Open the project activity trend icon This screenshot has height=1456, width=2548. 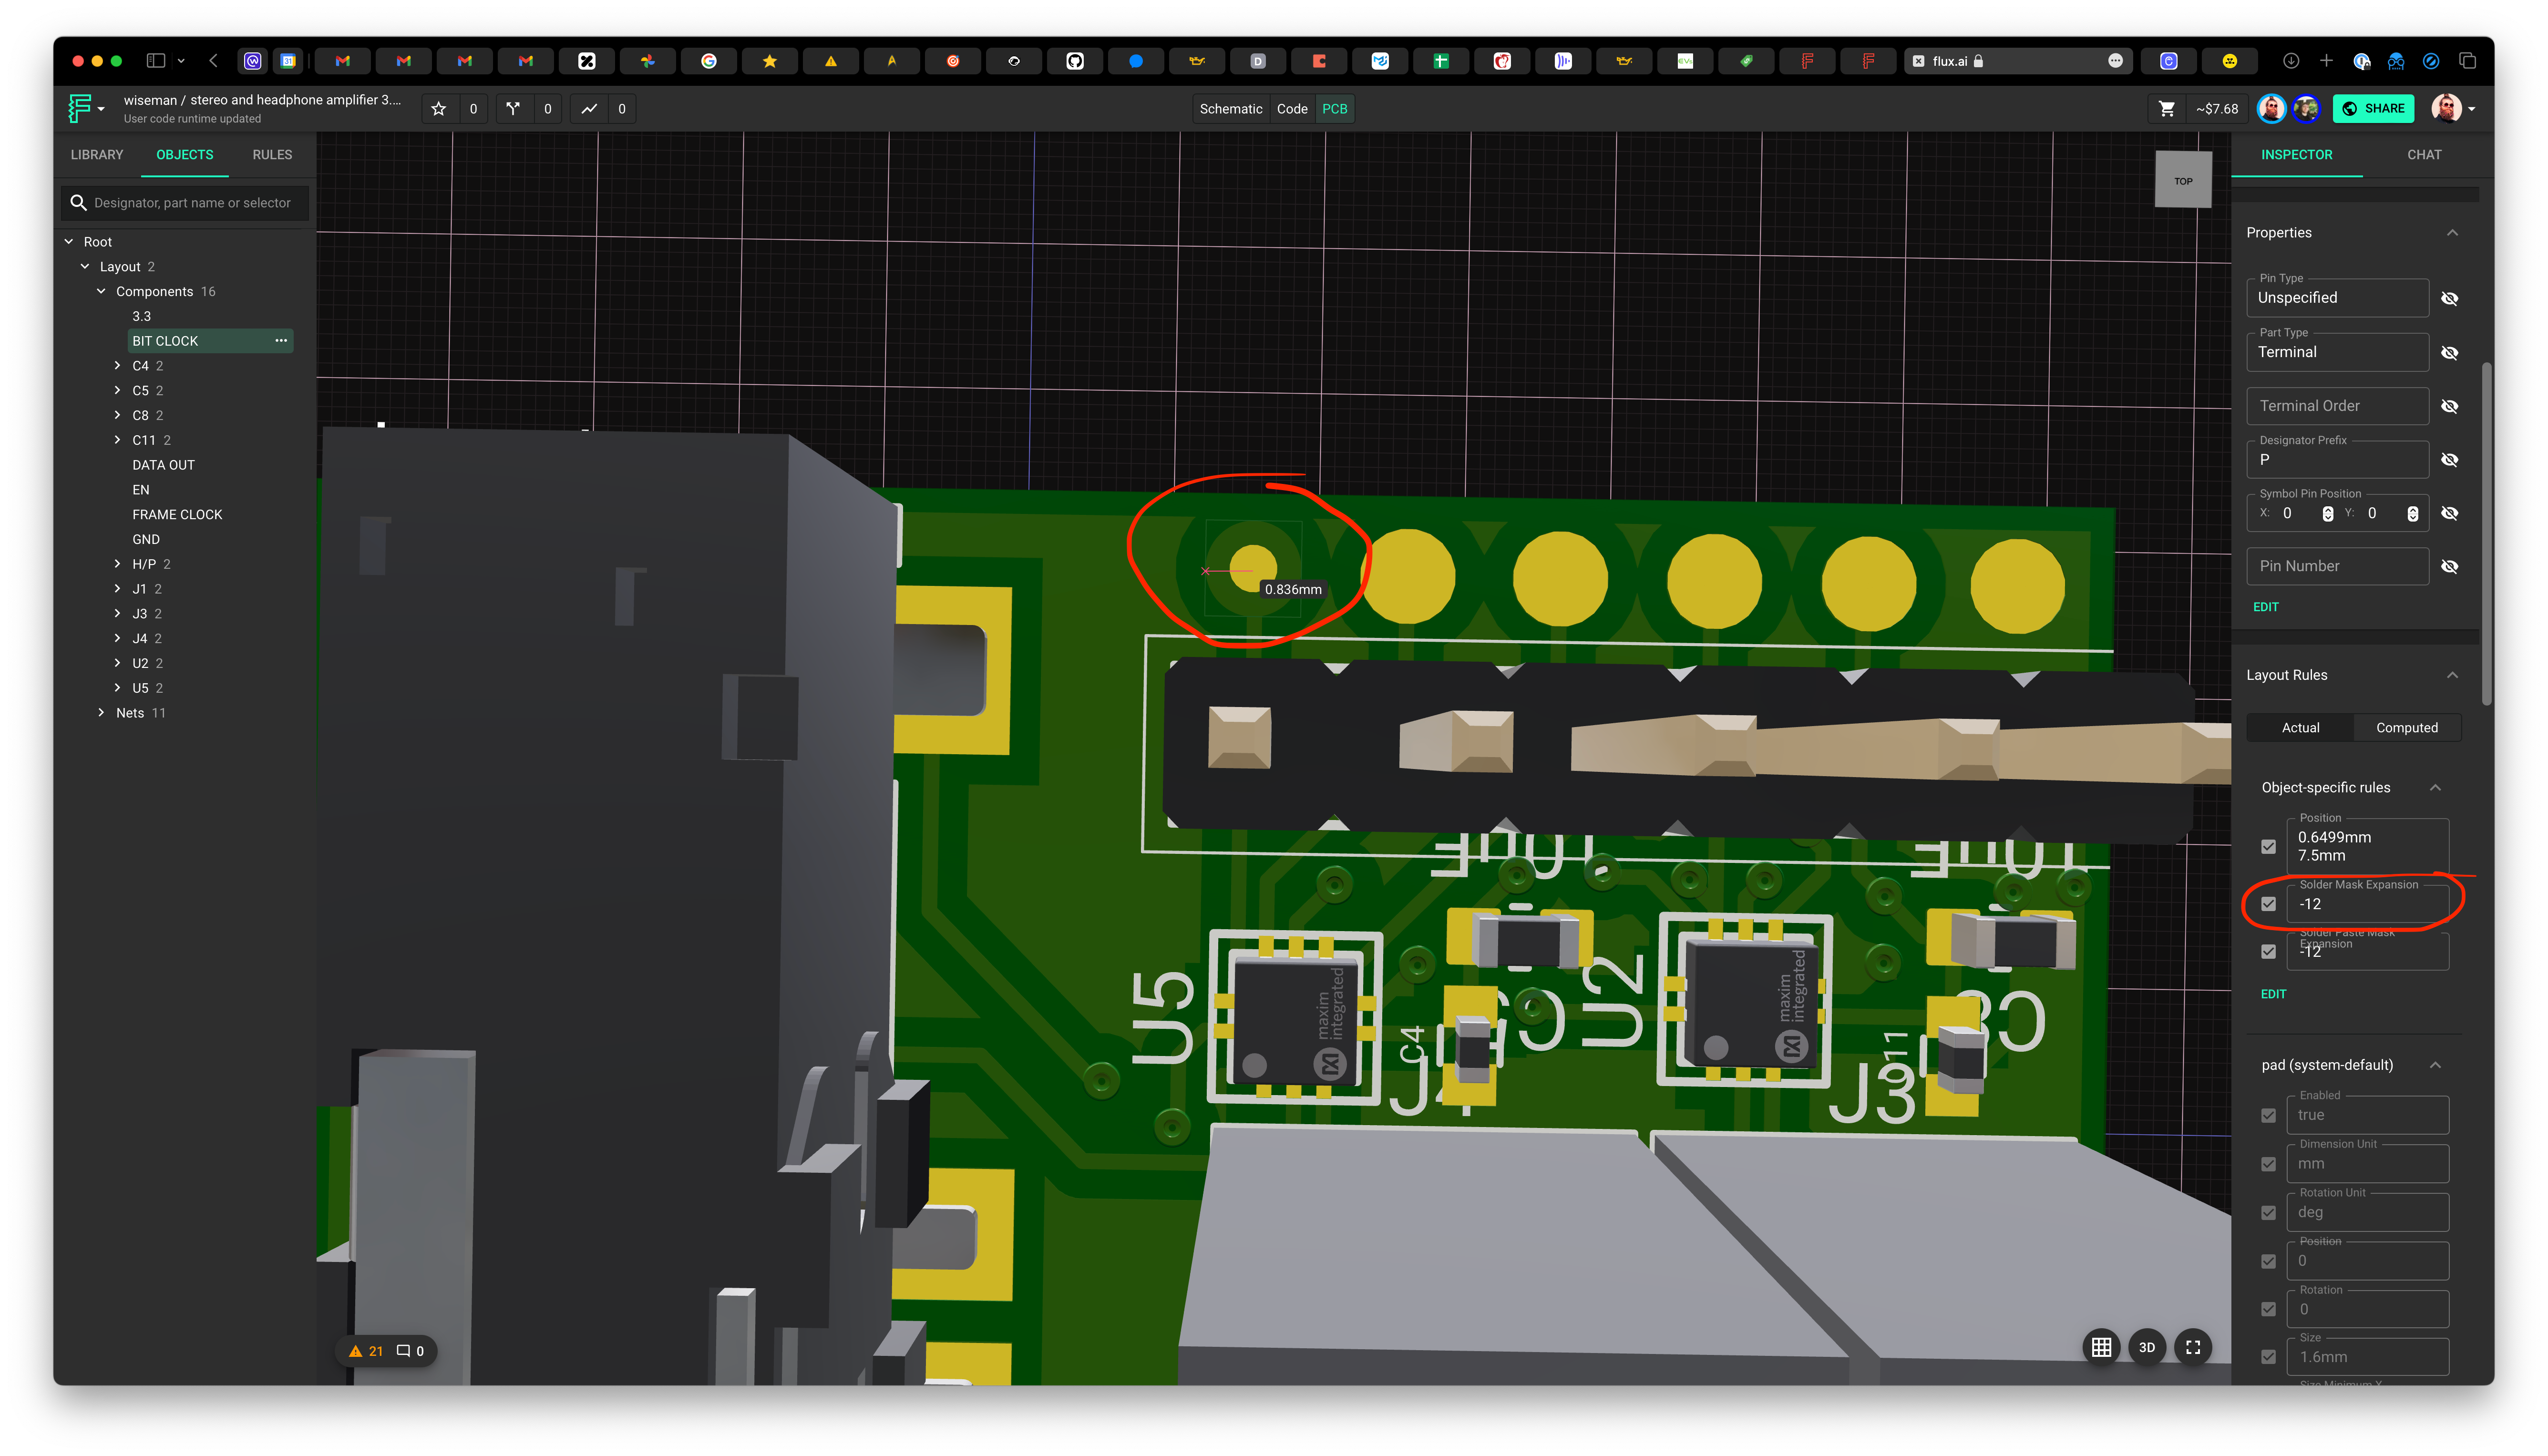[589, 109]
